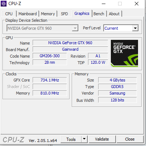Open the Tools dropdown arrow
The height and width of the screenshot is (146, 146).
[84, 139]
